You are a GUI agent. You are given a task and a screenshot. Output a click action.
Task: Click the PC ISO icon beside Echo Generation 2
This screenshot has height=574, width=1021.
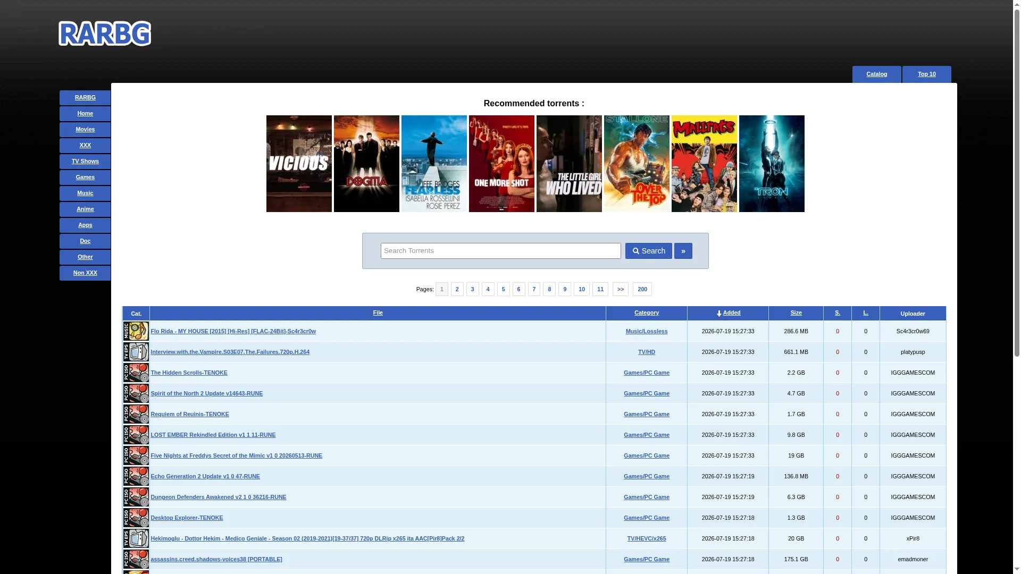(x=136, y=476)
